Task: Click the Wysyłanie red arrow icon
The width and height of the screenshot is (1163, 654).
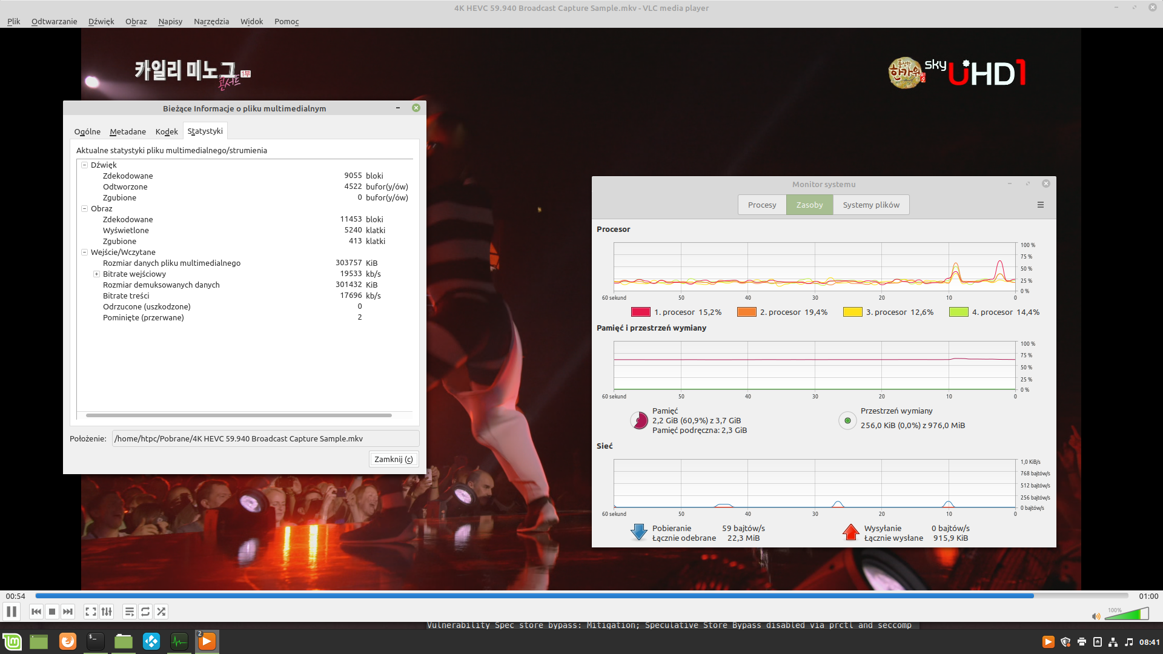Action: pos(851,532)
